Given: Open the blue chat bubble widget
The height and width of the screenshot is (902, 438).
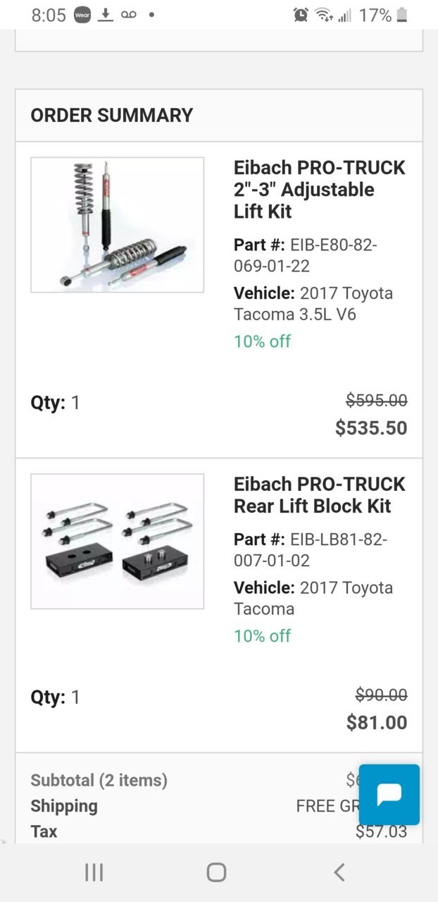Looking at the screenshot, I should pyautogui.click(x=389, y=794).
